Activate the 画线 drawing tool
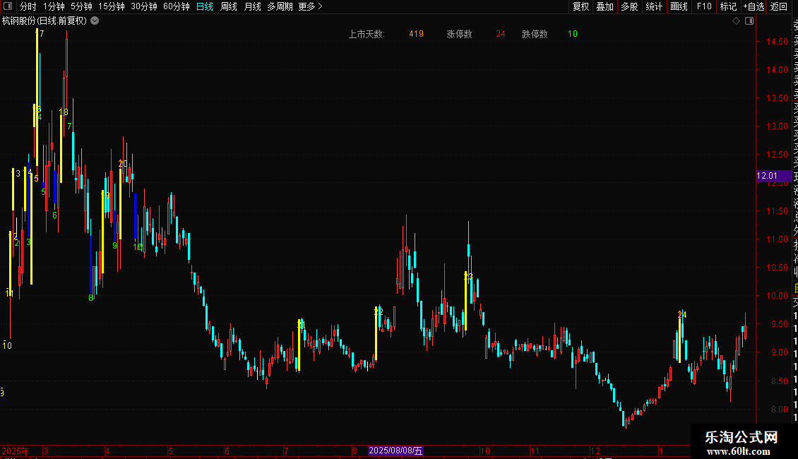798x459 pixels. [679, 6]
